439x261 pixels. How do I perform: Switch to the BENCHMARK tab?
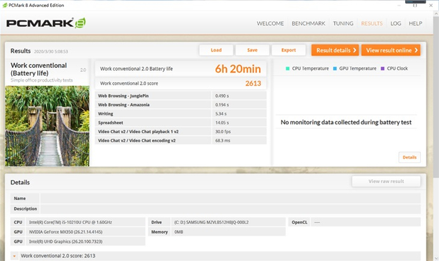tap(308, 24)
